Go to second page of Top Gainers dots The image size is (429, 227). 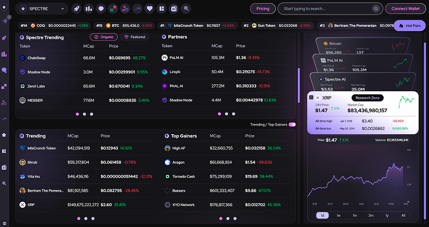[x=228, y=218]
